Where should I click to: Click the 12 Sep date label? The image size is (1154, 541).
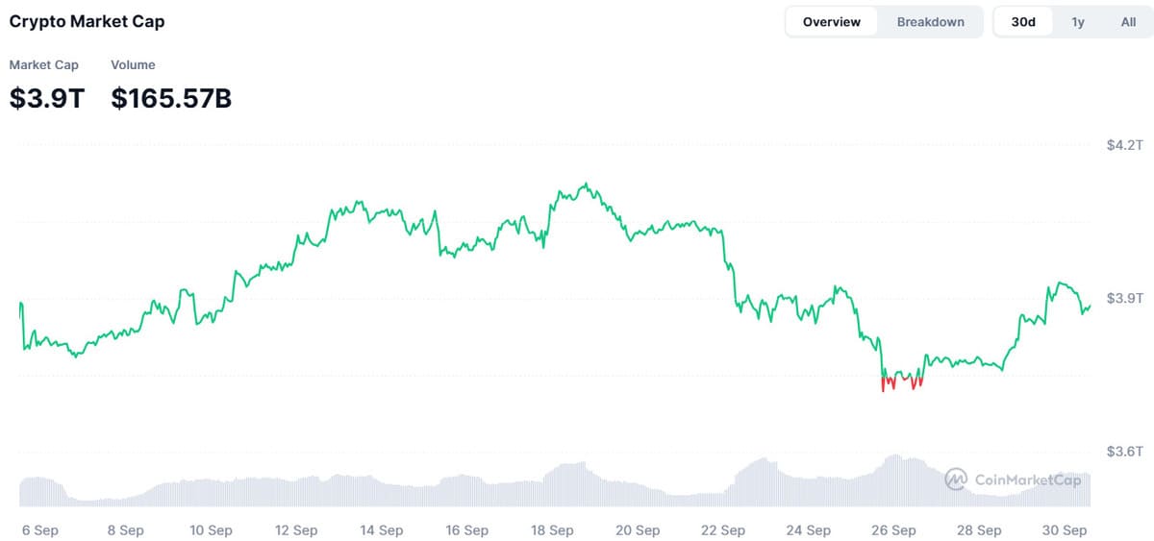[296, 530]
